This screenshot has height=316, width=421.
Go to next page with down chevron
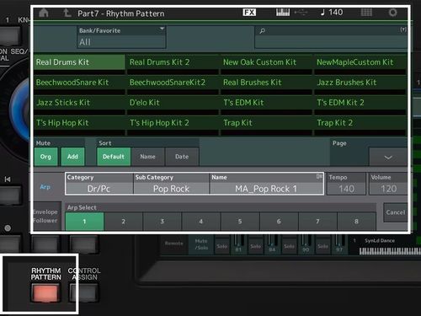pyautogui.click(x=388, y=157)
